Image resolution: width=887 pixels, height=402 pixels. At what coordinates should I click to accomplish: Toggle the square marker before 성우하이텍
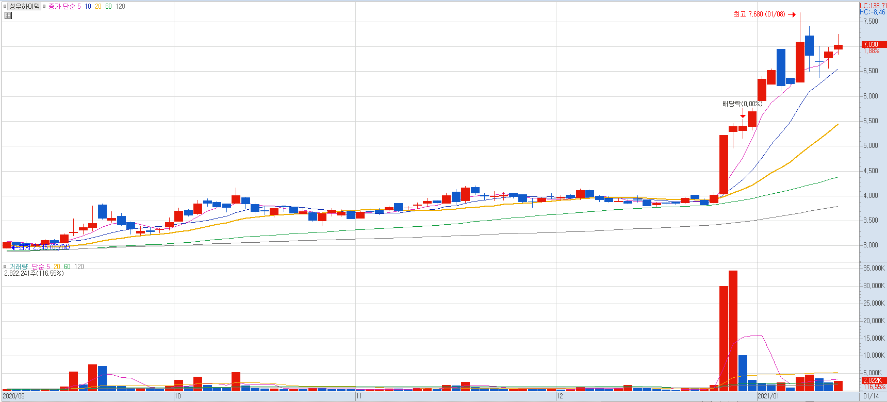click(5, 7)
